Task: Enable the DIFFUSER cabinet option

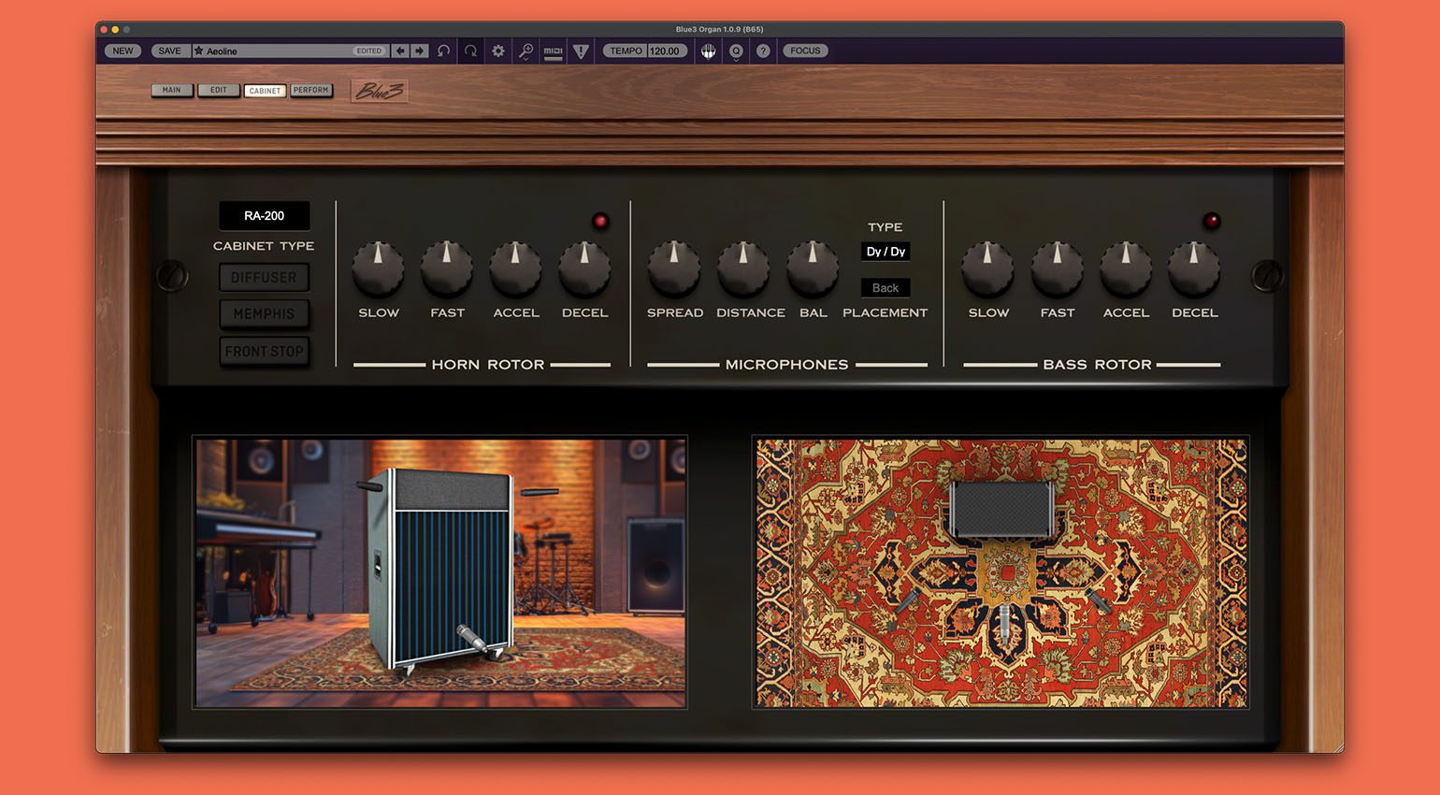Action: point(265,277)
